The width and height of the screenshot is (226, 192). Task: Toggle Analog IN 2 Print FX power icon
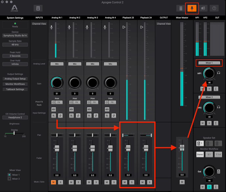(x=71, y=102)
